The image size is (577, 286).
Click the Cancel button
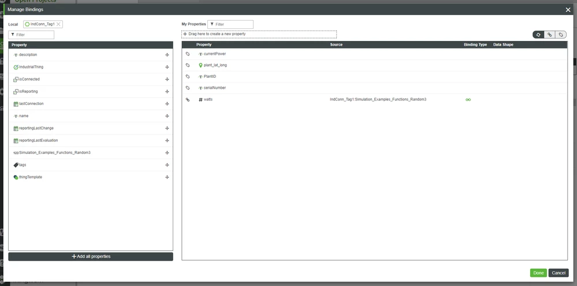[x=559, y=273]
